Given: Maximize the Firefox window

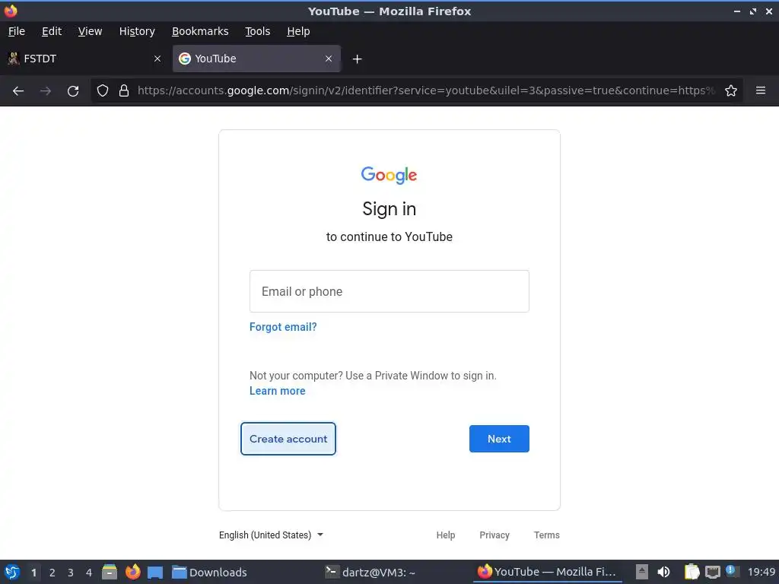Looking at the screenshot, I should click(753, 11).
